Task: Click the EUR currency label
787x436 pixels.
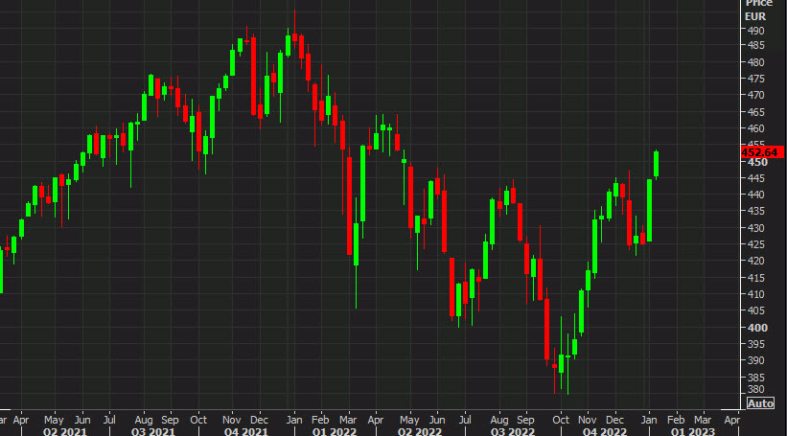Action: click(x=755, y=16)
